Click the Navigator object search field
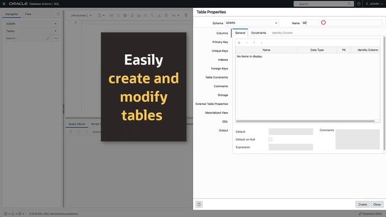 [x=24, y=38]
